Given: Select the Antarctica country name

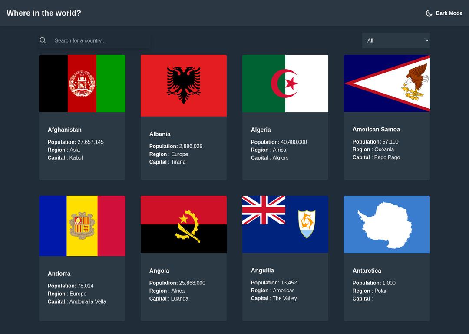Looking at the screenshot, I should [367, 271].
